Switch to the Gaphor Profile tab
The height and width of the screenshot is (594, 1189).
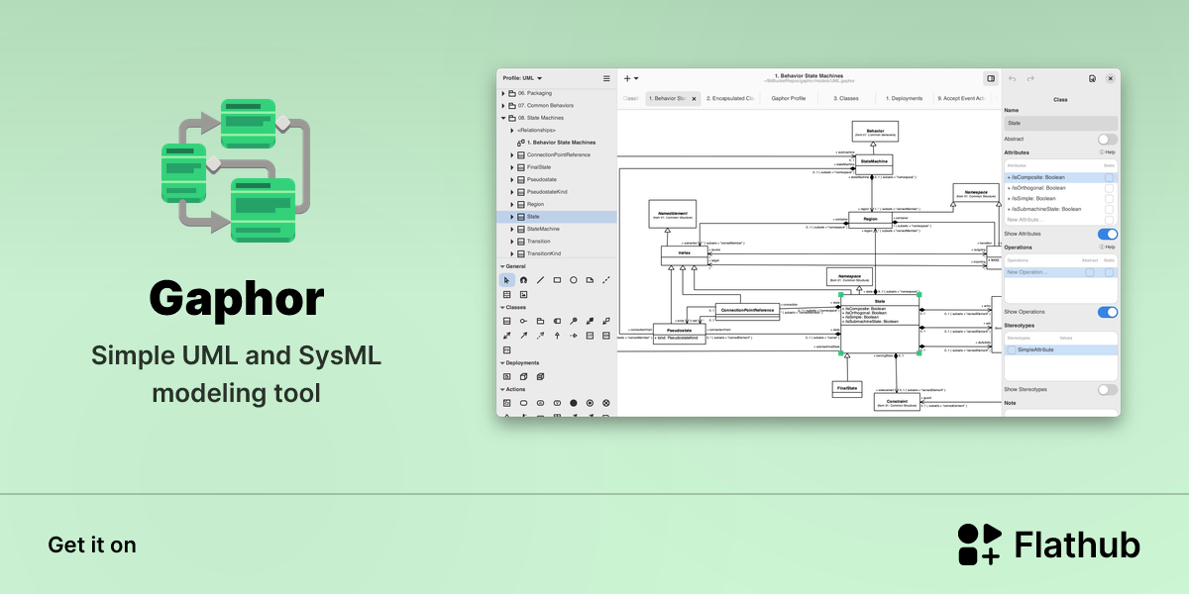tap(789, 98)
